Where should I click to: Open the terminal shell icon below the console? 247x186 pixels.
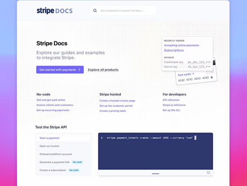coord(208,173)
